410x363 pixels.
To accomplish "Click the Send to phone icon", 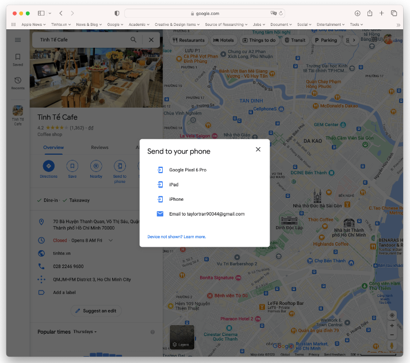I will point(120,166).
